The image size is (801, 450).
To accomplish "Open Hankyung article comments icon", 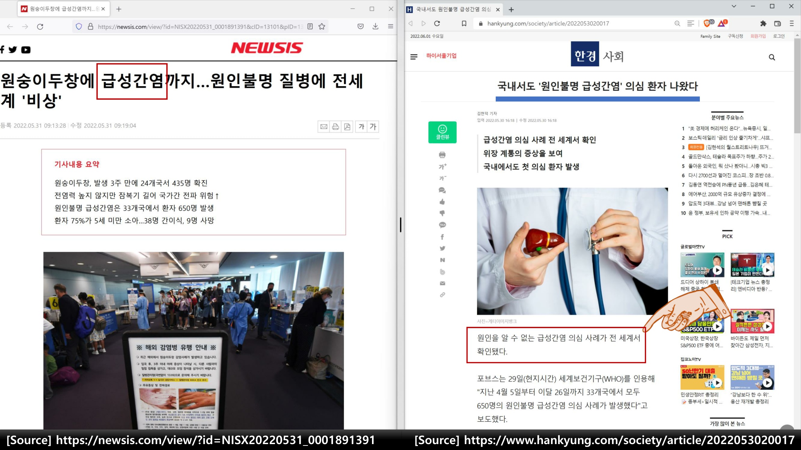I will (x=442, y=190).
